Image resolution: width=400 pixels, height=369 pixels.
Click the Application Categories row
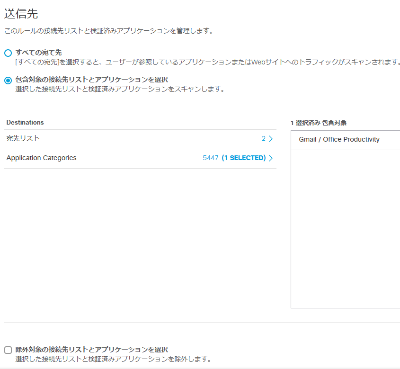tap(41, 158)
